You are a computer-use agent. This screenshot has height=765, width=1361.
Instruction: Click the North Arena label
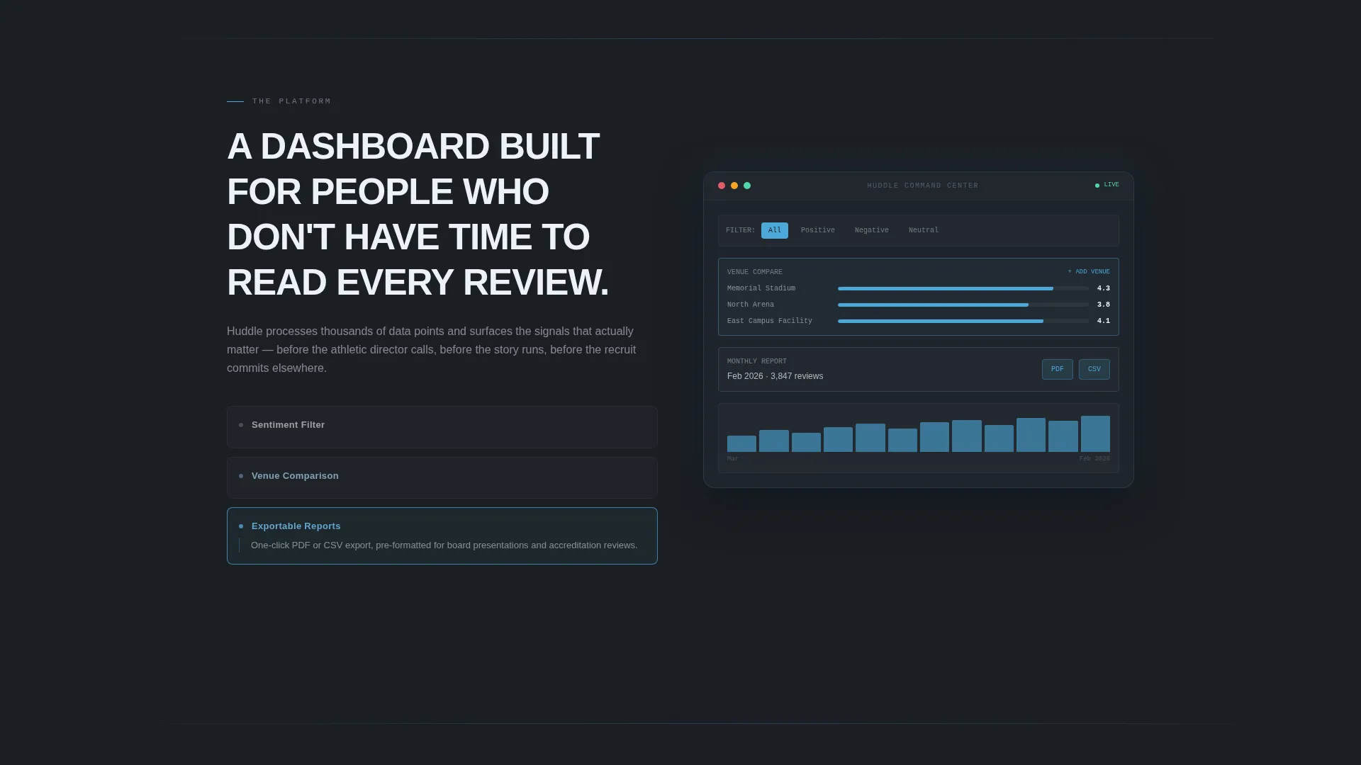pyautogui.click(x=750, y=305)
